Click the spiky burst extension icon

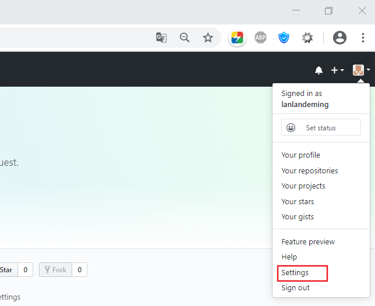pos(307,38)
